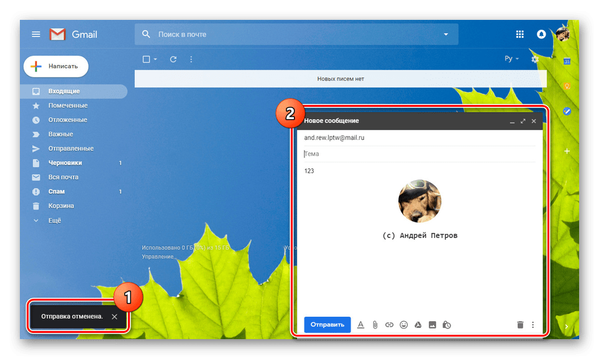The height and width of the screenshot is (359, 599).
Task: Open the inbox toolbar more options
Action: 191,59
